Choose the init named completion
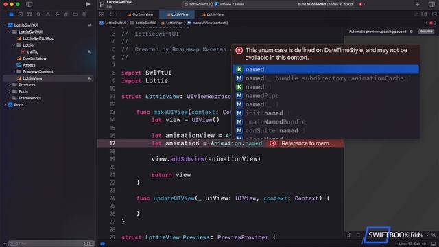The width and height of the screenshot is (439, 247). pos(326,113)
